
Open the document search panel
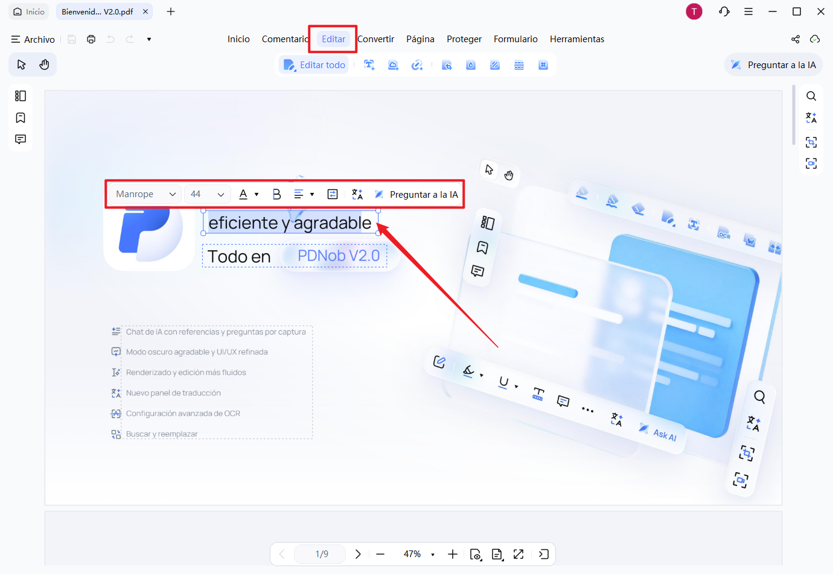[x=811, y=95]
